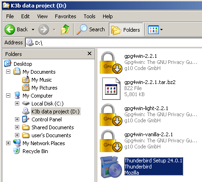Collapse the My Computer tree node

pyautogui.click(x=8, y=96)
